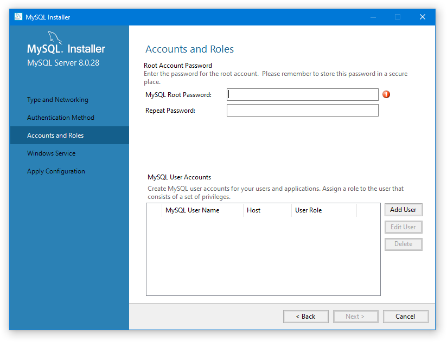The image size is (447, 342).
Task: Jump to Apply Configuration step
Action: click(x=56, y=171)
